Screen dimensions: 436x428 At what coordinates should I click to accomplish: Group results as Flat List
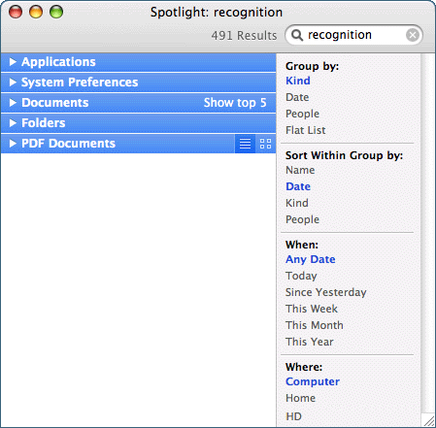[306, 130]
